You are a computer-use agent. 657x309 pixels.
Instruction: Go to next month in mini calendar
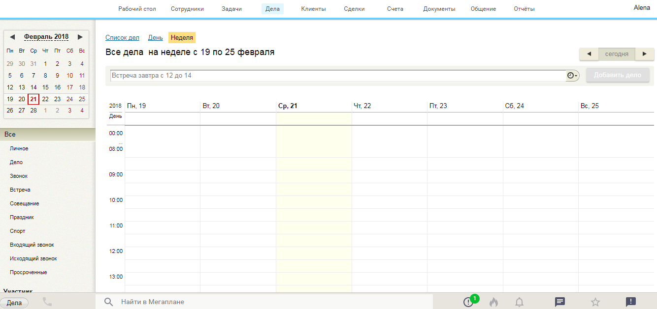pyautogui.click(x=80, y=37)
